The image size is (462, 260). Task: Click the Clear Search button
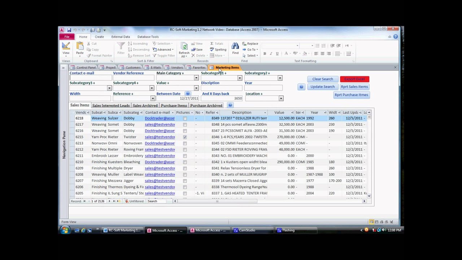(x=323, y=79)
